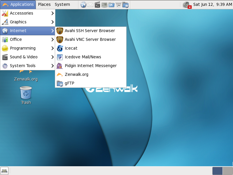
Task: Select the Zenwalk.org desktop shortcut label
Action: (x=26, y=79)
